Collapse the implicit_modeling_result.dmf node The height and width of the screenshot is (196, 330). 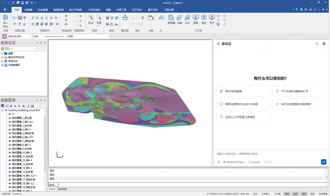pyautogui.click(x=2, y=110)
